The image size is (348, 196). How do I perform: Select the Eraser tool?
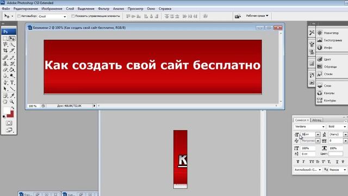click(5, 70)
